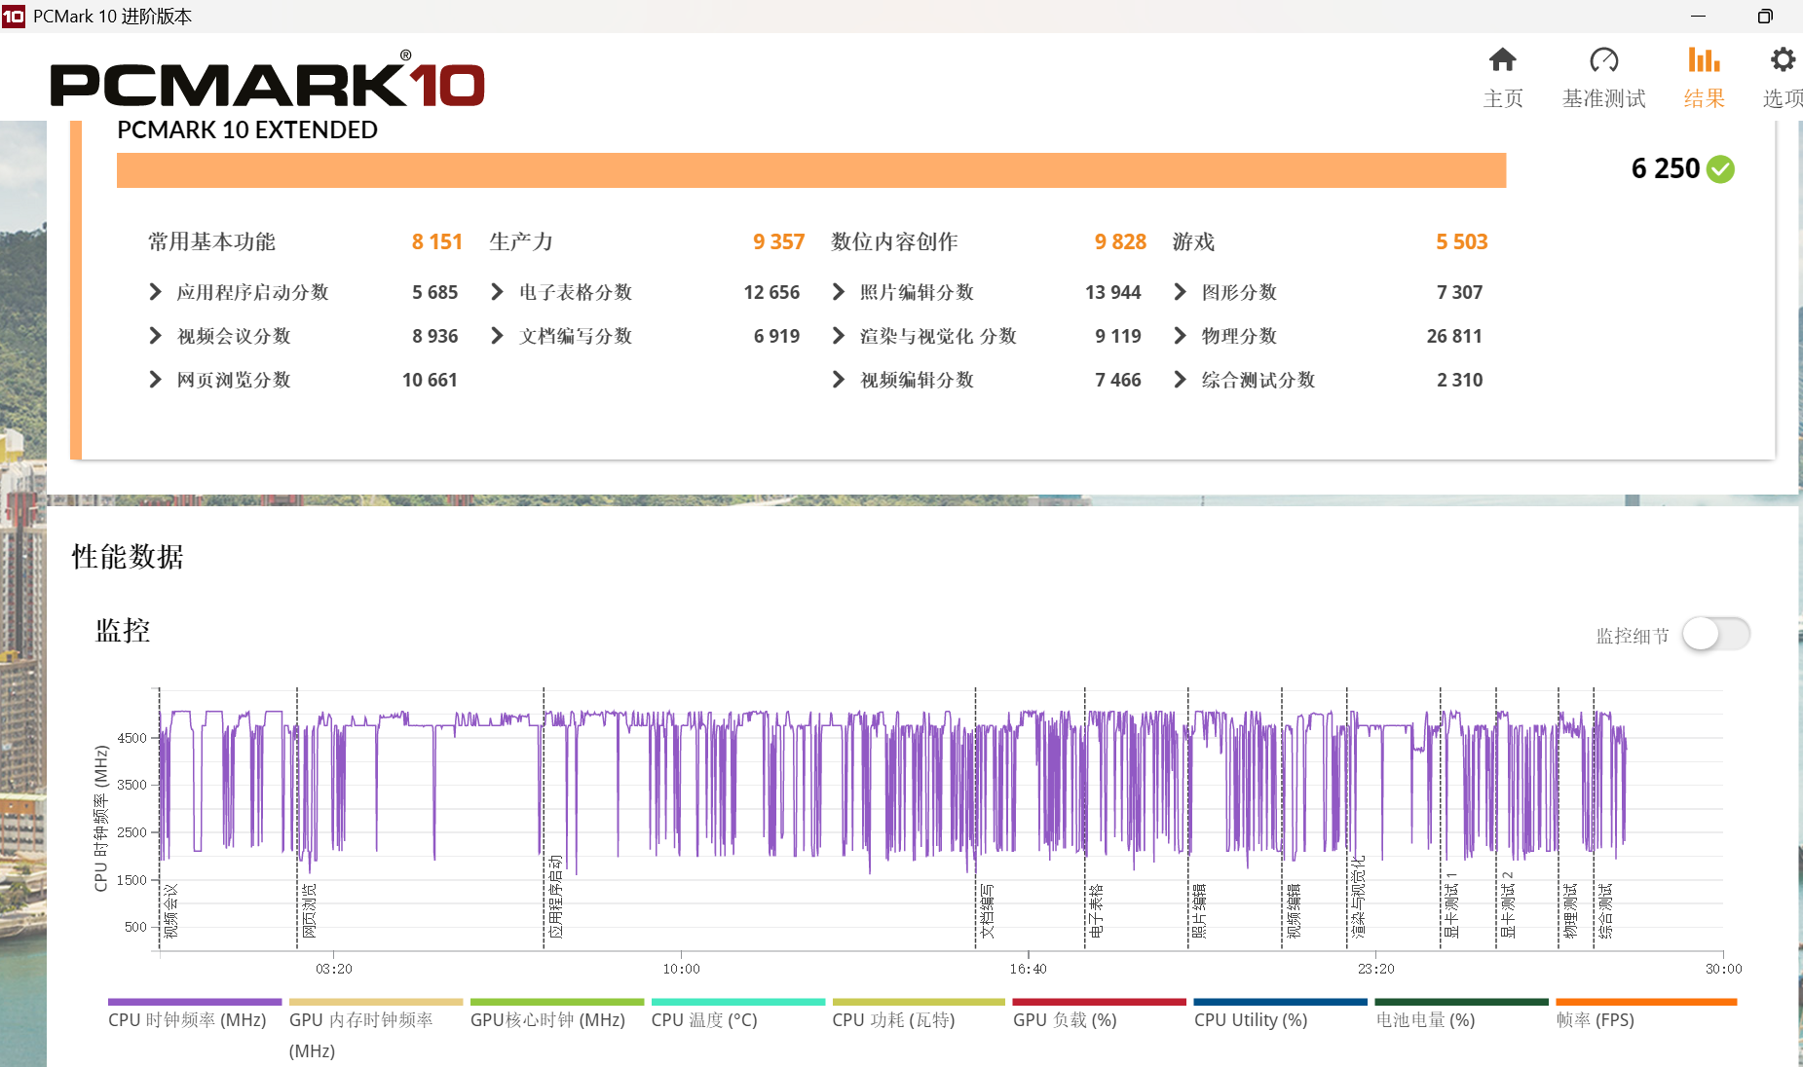Select the 结果 tab label

pos(1704,98)
